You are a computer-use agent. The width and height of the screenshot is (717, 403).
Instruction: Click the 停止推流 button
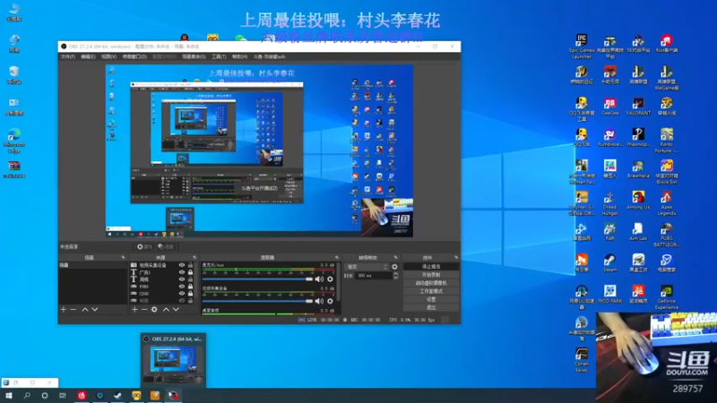431,266
